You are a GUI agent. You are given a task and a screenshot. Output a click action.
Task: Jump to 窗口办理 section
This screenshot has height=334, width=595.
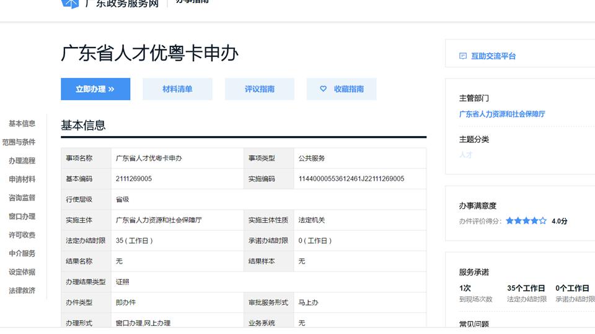(x=22, y=216)
